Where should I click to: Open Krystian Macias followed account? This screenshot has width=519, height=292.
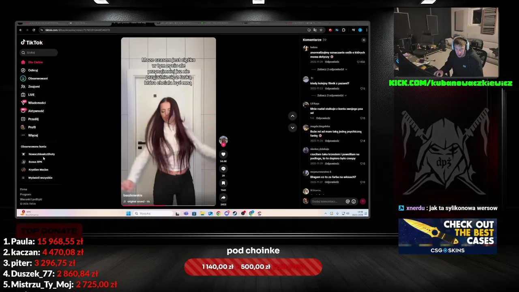(35, 170)
